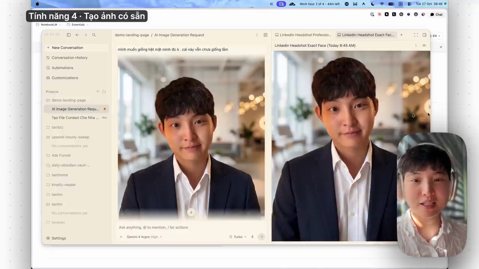479x269 pixels.
Task: Filter the Projects list
Action: 98,92
